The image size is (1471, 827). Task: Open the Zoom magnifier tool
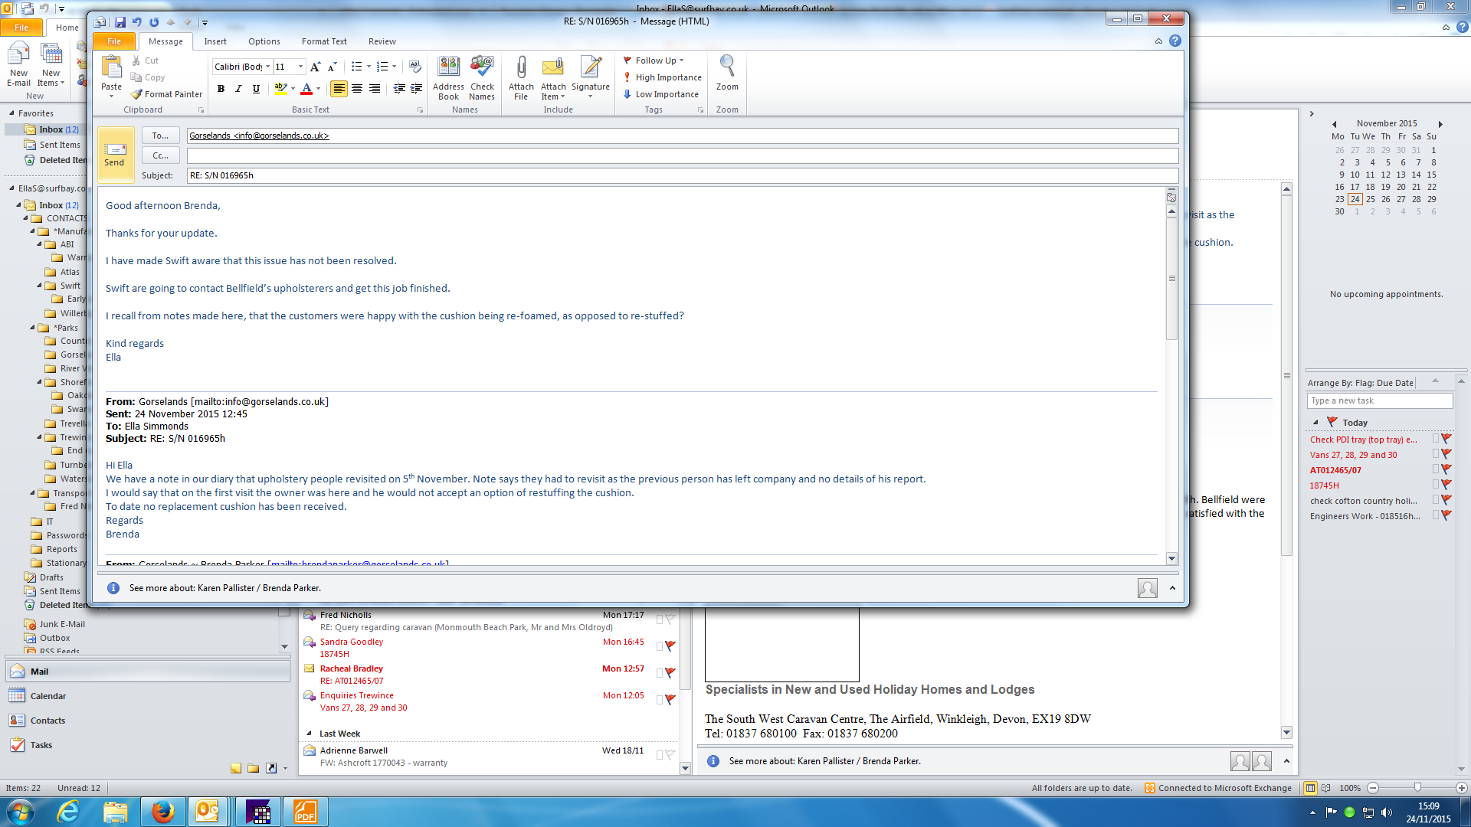(x=727, y=74)
